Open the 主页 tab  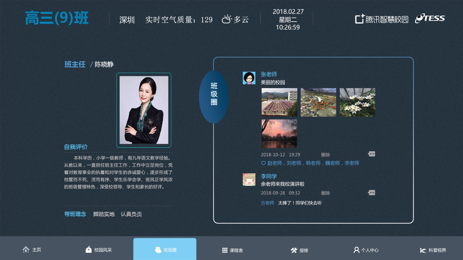click(32, 250)
